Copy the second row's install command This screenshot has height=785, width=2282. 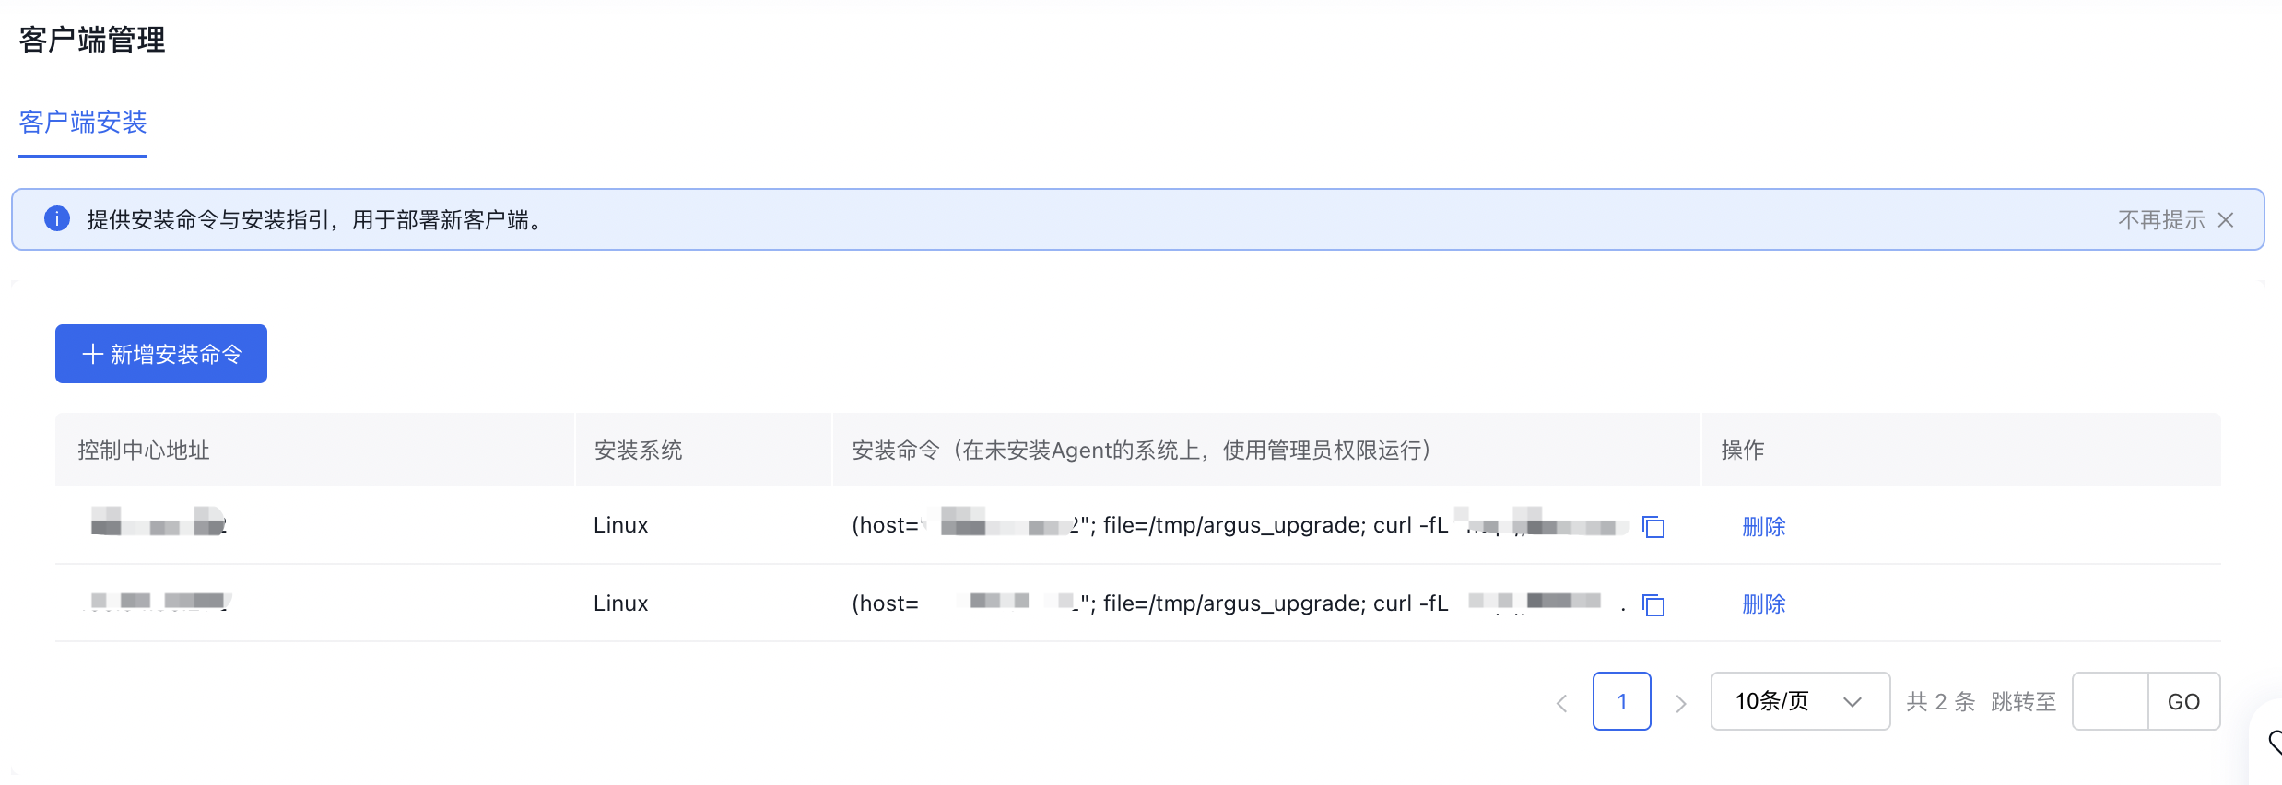click(1653, 604)
